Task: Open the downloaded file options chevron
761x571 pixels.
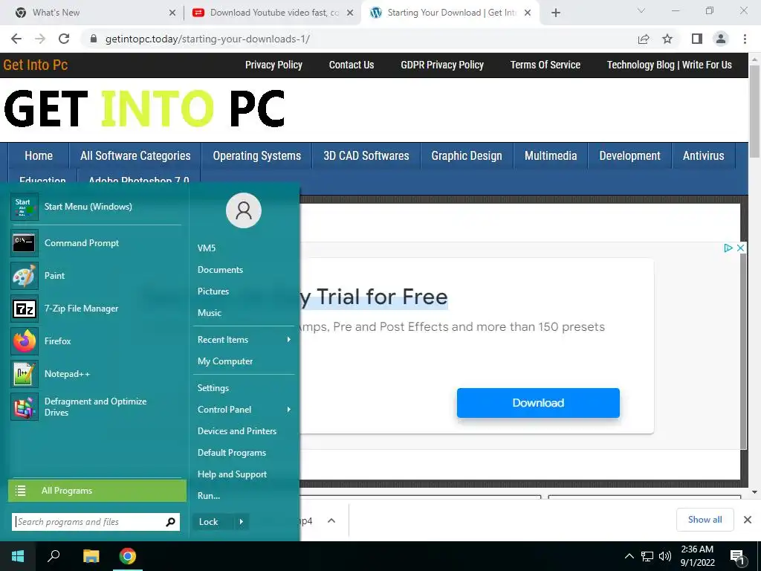Action: tap(331, 521)
